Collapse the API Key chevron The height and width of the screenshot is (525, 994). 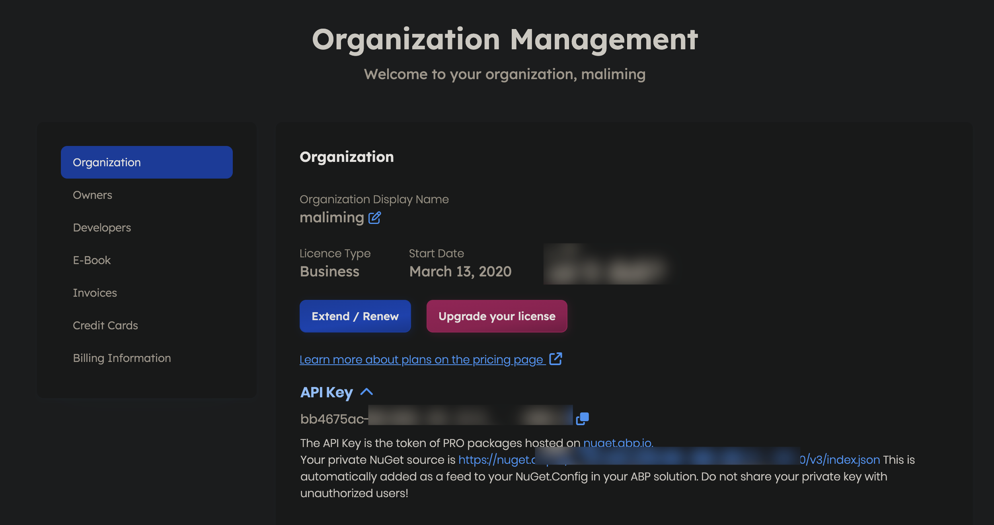click(x=366, y=392)
